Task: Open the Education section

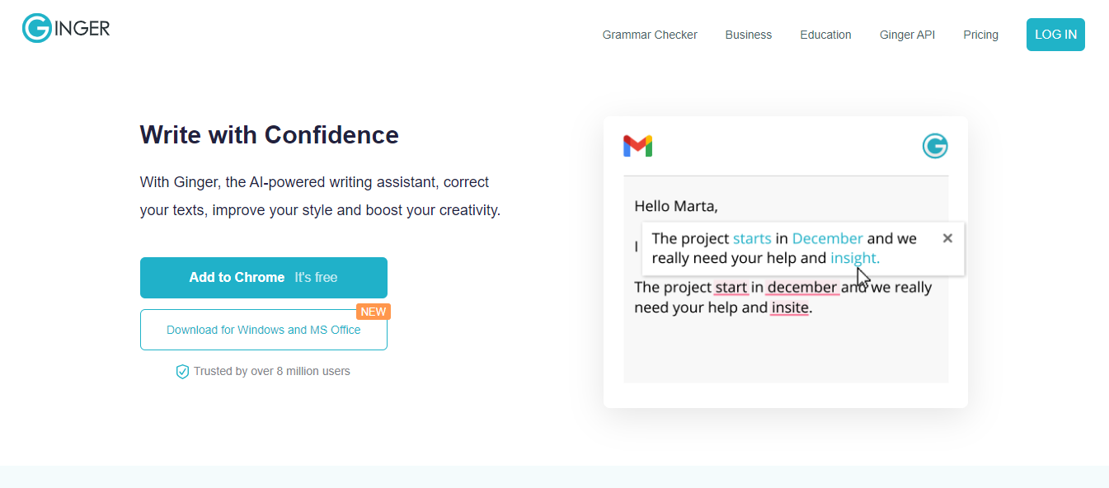Action: point(825,35)
